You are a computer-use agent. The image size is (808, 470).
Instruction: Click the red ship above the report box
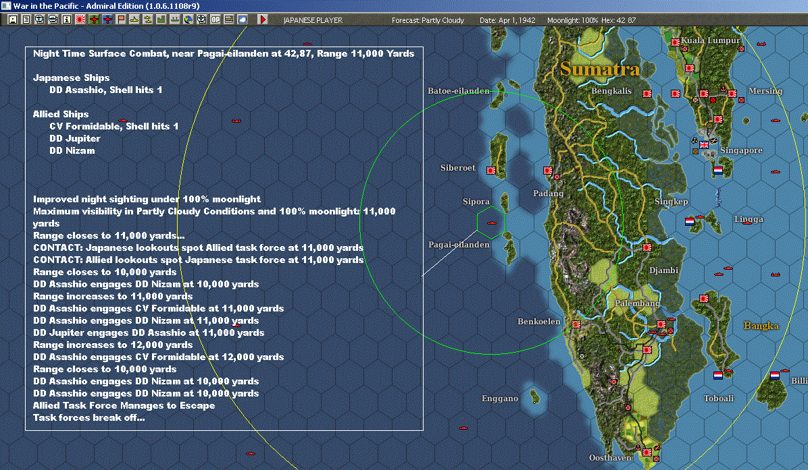click(307, 45)
